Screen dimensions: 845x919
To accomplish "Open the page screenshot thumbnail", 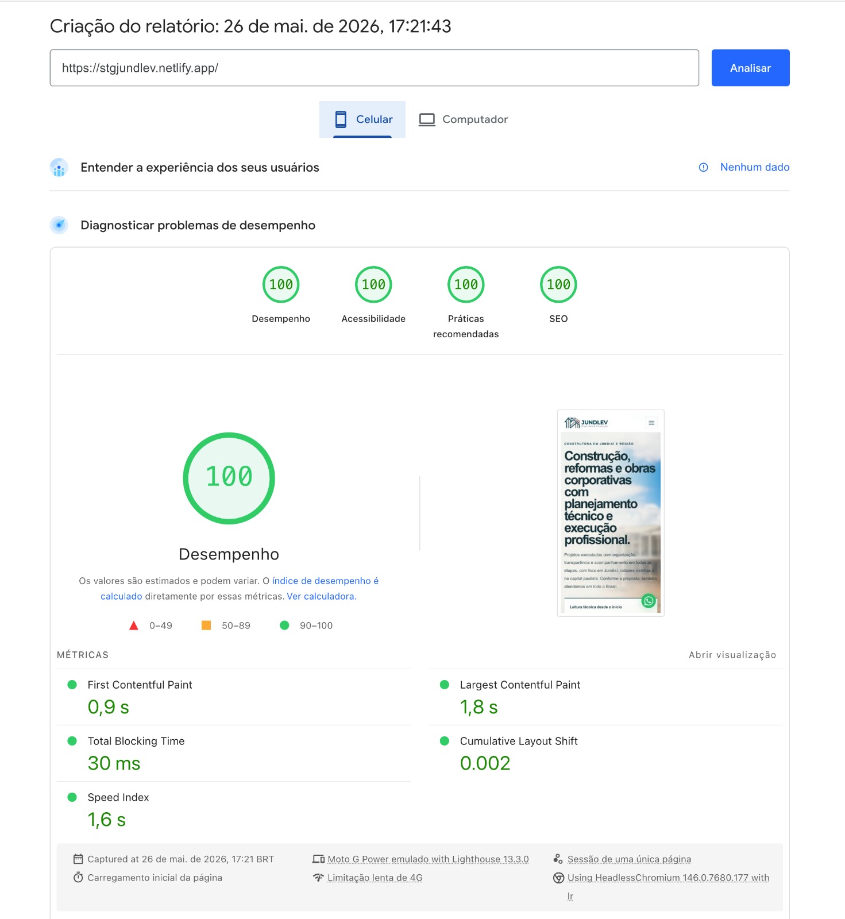I will click(x=611, y=513).
